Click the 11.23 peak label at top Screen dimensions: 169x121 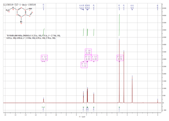pyautogui.click(x=44, y=6)
